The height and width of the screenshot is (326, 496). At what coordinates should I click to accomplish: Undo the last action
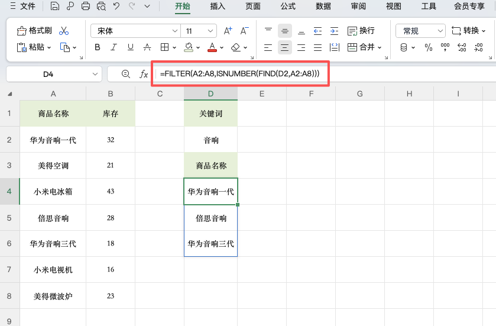coord(116,6)
